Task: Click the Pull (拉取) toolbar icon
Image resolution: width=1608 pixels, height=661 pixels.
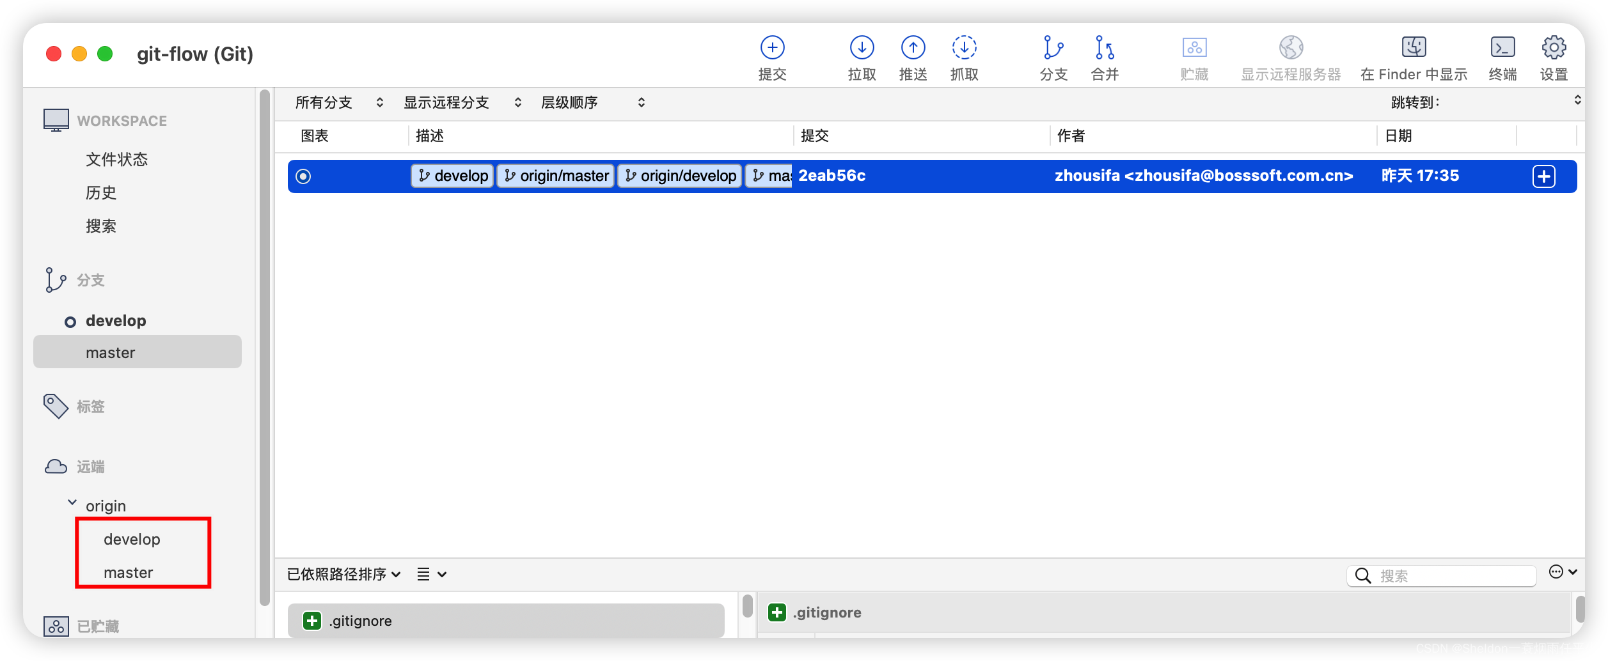Action: click(x=862, y=47)
